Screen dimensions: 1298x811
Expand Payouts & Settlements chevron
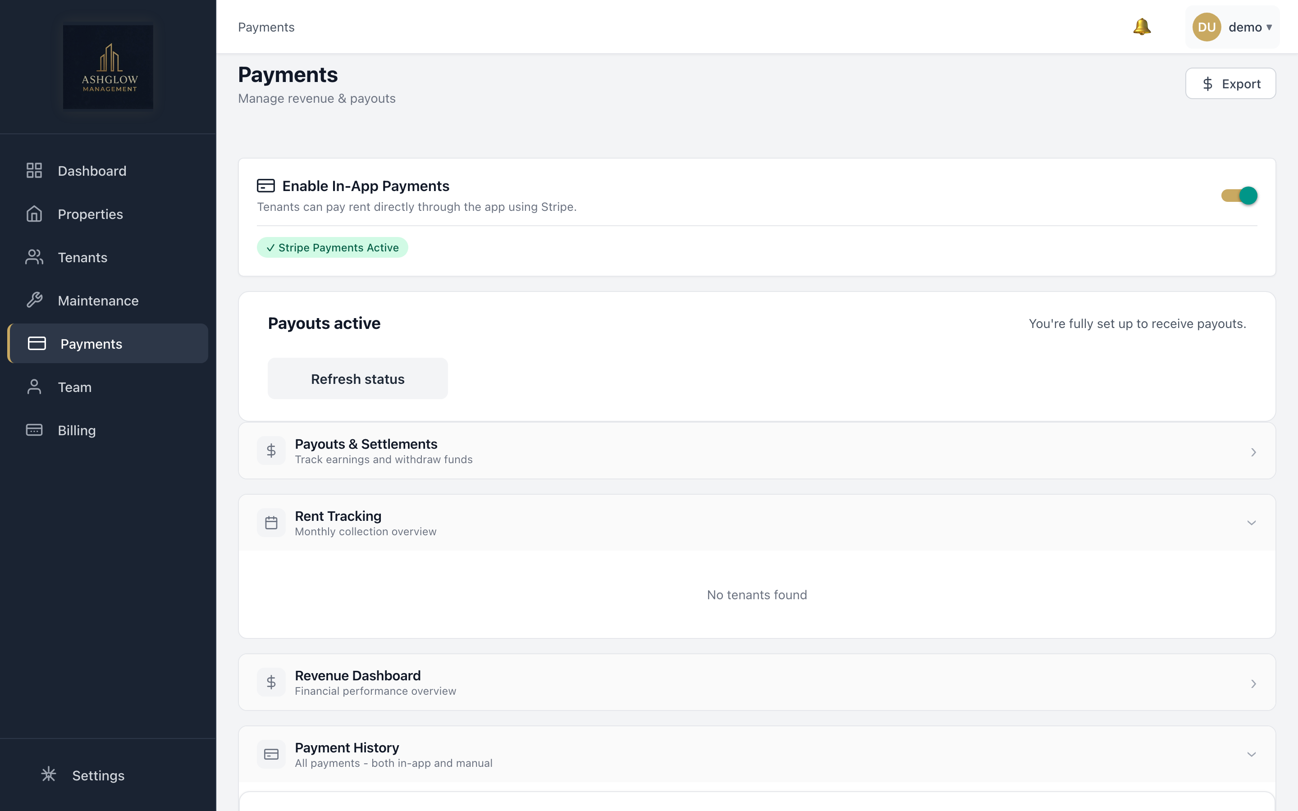[x=1253, y=452]
